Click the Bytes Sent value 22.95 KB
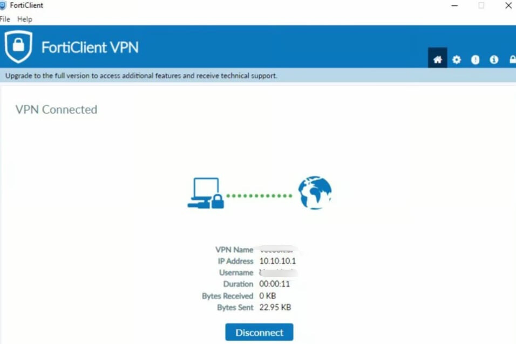 (275, 307)
